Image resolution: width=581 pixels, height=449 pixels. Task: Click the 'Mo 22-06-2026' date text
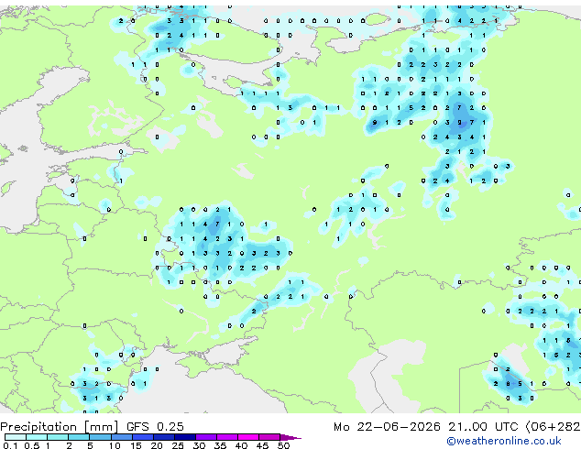click(x=387, y=427)
